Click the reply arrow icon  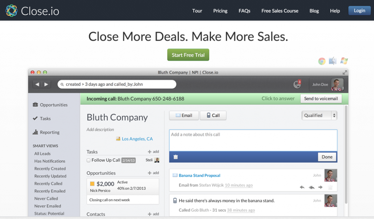point(302,187)
